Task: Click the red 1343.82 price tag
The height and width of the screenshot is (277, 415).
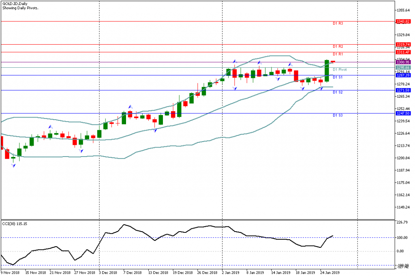Action: click(403, 21)
